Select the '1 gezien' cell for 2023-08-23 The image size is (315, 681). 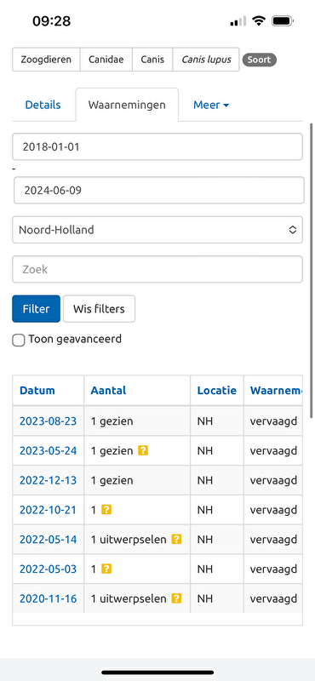[x=137, y=421]
